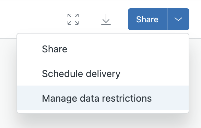This screenshot has width=201, height=128.
Task: Click the fullscreen expand arrows icon
Action: 73,19
